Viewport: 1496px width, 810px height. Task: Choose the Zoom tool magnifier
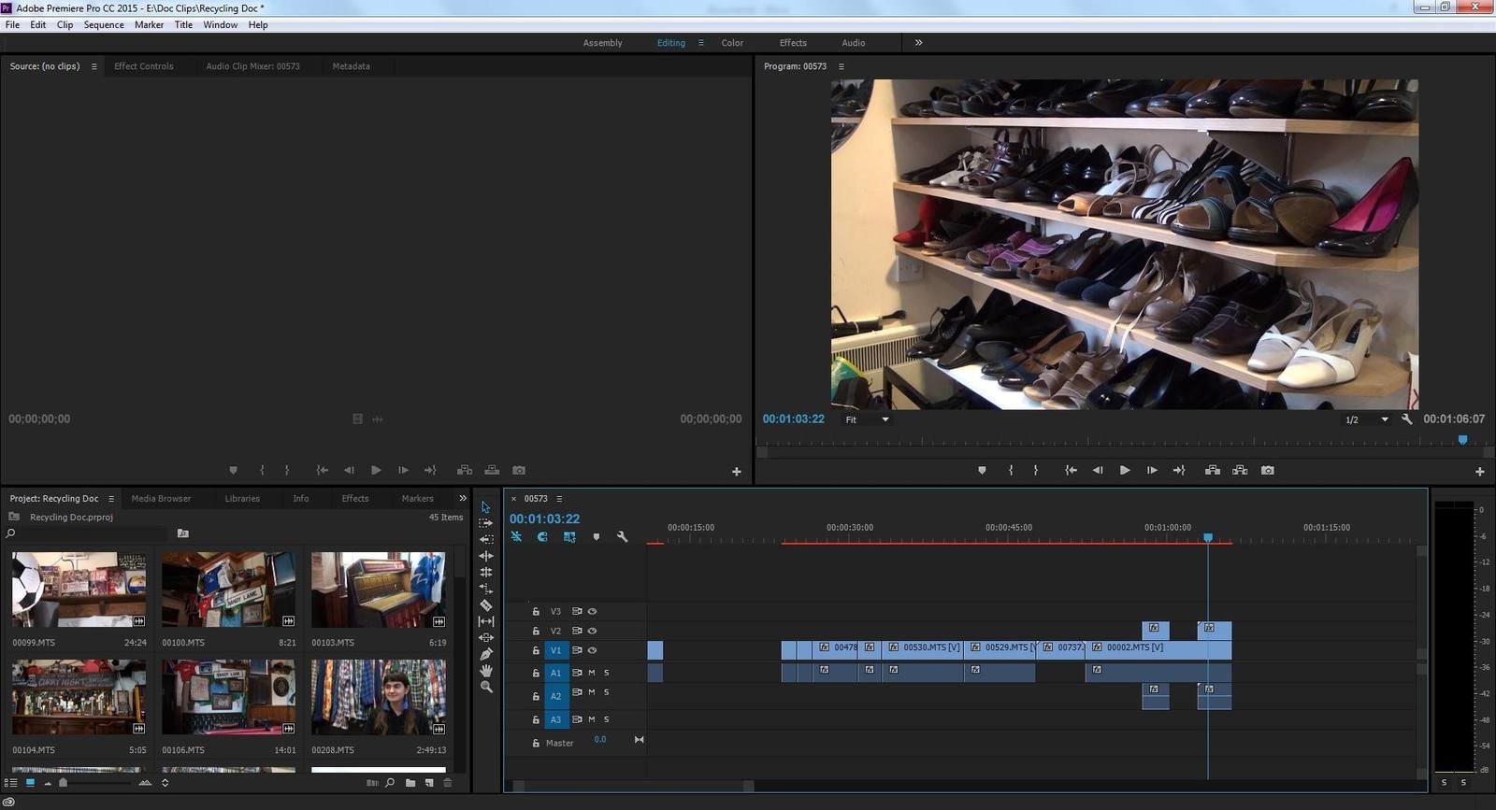(x=486, y=687)
